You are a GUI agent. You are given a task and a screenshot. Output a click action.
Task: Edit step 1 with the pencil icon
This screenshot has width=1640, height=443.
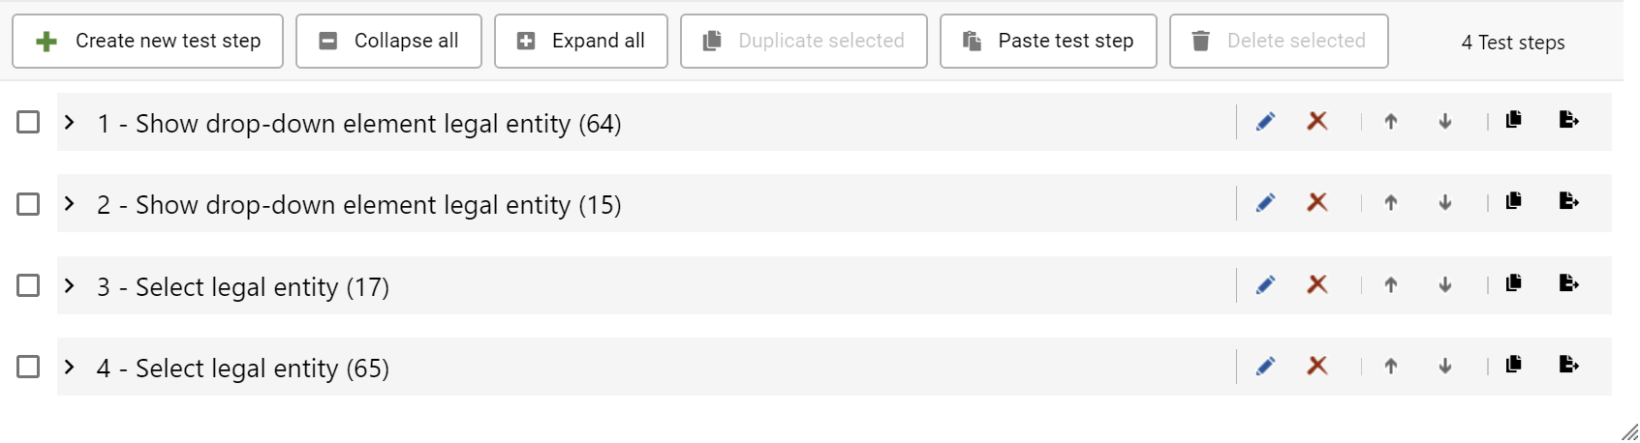tap(1265, 122)
